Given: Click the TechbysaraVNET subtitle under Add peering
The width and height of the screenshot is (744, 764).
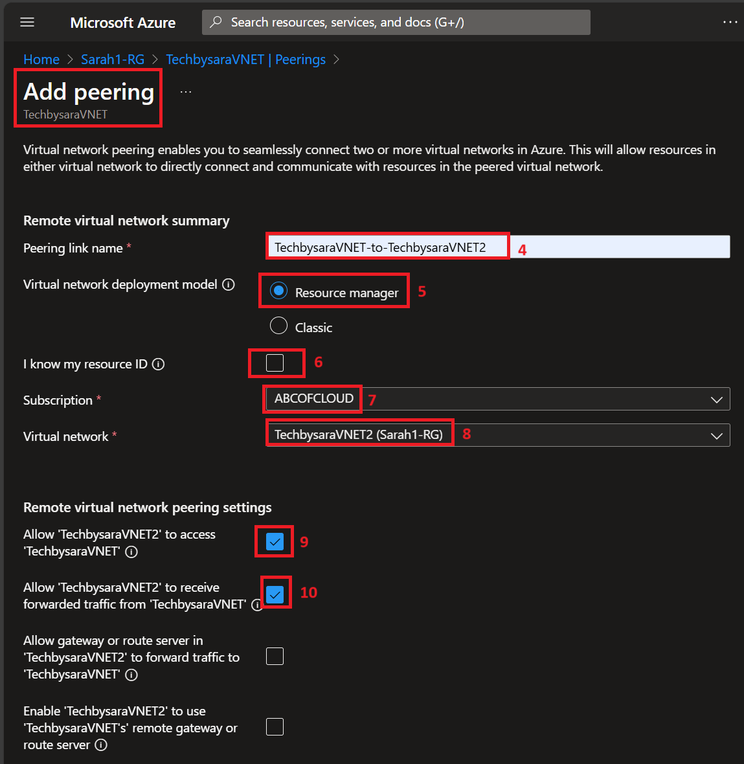Looking at the screenshot, I should [65, 115].
